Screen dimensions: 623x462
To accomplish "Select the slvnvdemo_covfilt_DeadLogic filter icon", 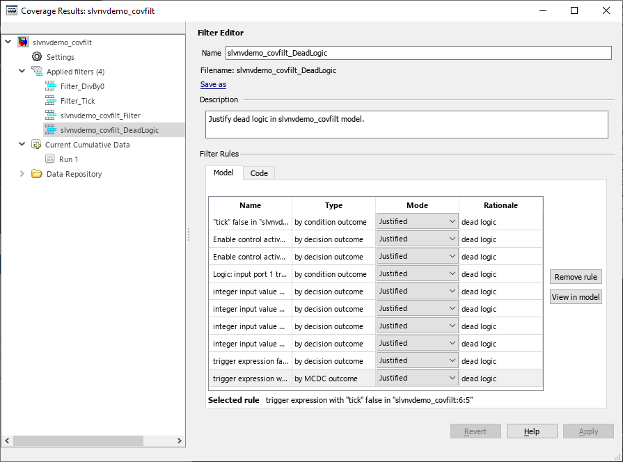I will pos(51,129).
